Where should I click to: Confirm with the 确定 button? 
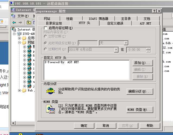click(84, 125)
